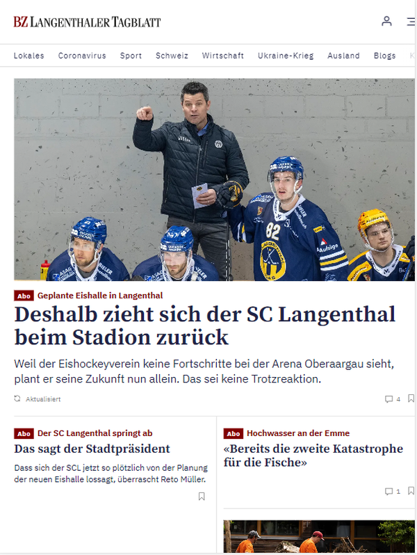Bookmark the SC Langenthal Stadion article
This screenshot has width=417, height=555.
[411, 399]
